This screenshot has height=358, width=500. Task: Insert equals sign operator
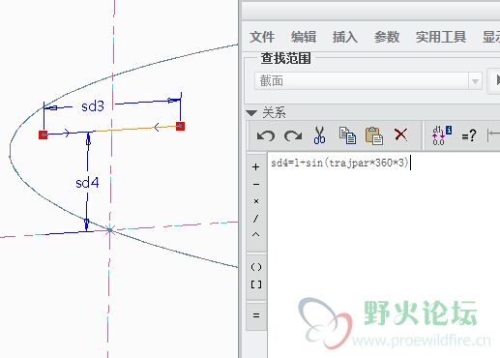click(256, 315)
